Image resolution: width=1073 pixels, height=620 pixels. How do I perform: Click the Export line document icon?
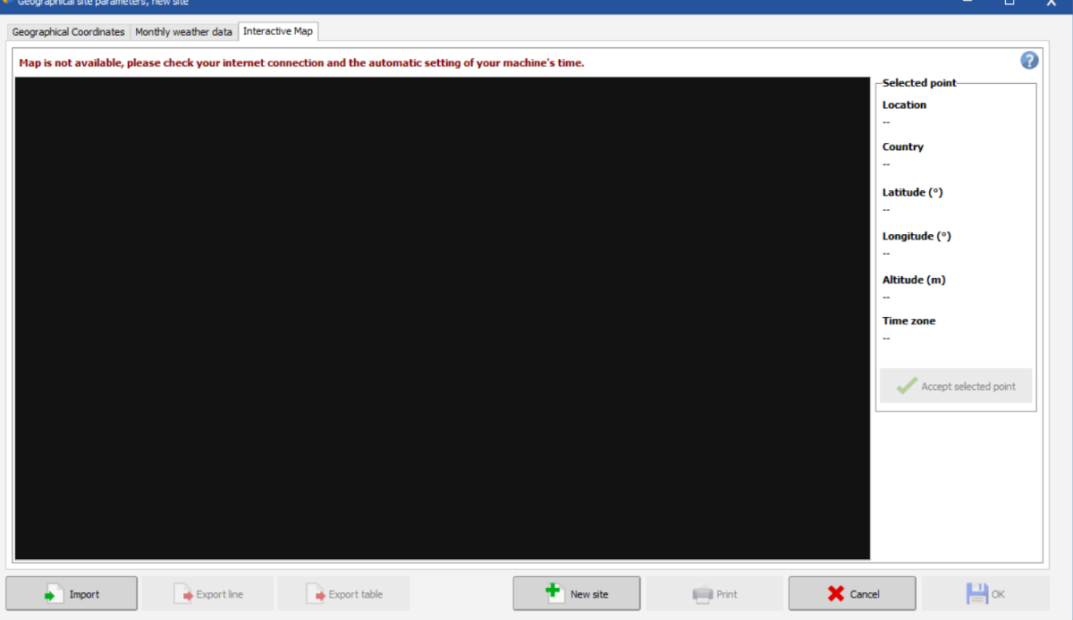tap(182, 594)
